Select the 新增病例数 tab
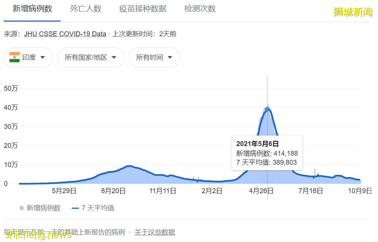The height and width of the screenshot is (242, 378). (32, 9)
